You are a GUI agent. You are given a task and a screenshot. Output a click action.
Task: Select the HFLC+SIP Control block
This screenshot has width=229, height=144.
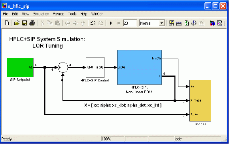point(95,67)
